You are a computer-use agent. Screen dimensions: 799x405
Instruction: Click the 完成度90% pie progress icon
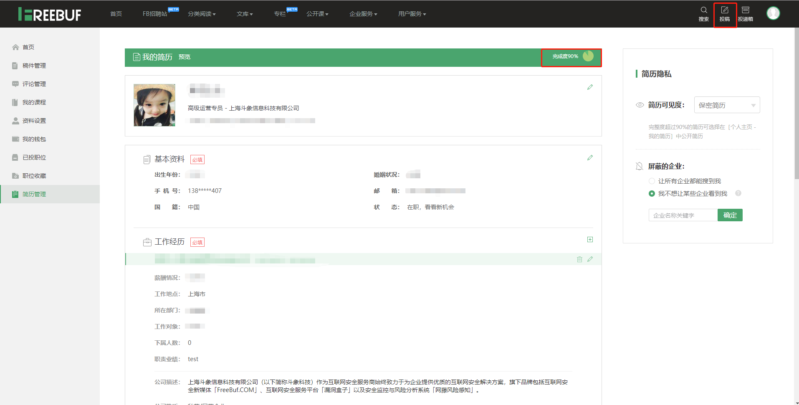click(588, 56)
